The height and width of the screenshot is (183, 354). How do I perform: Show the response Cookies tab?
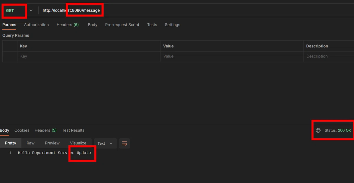pos(22,130)
